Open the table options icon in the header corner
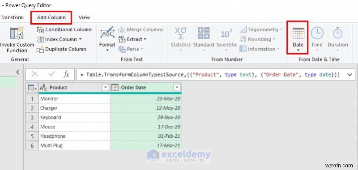Viewport: 358px width, 170px height. [x=32, y=88]
